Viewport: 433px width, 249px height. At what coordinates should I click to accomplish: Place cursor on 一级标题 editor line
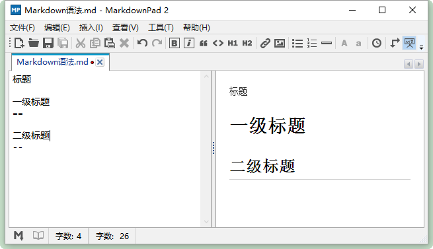pos(31,102)
